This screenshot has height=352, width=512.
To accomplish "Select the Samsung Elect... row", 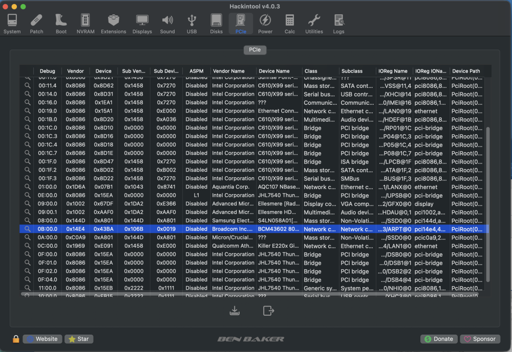I will [254, 221].
